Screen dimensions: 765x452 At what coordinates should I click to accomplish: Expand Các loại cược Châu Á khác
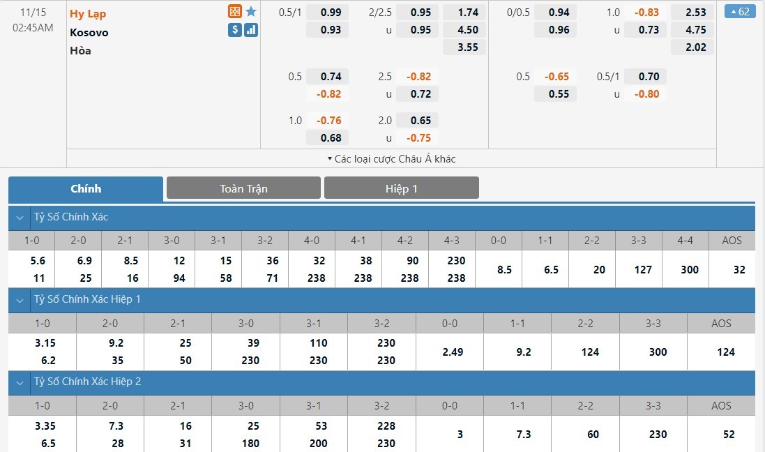[391, 158]
